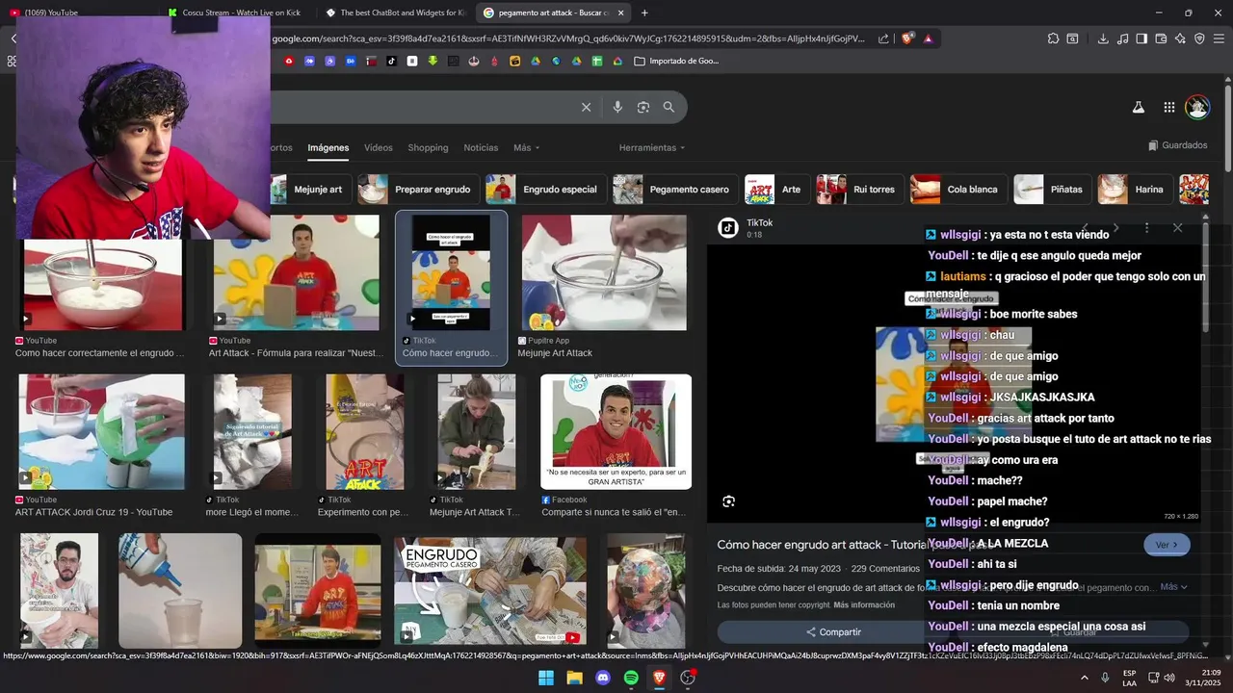The width and height of the screenshot is (1233, 693).
Task: Open Google Lens image search
Action: [643, 107]
